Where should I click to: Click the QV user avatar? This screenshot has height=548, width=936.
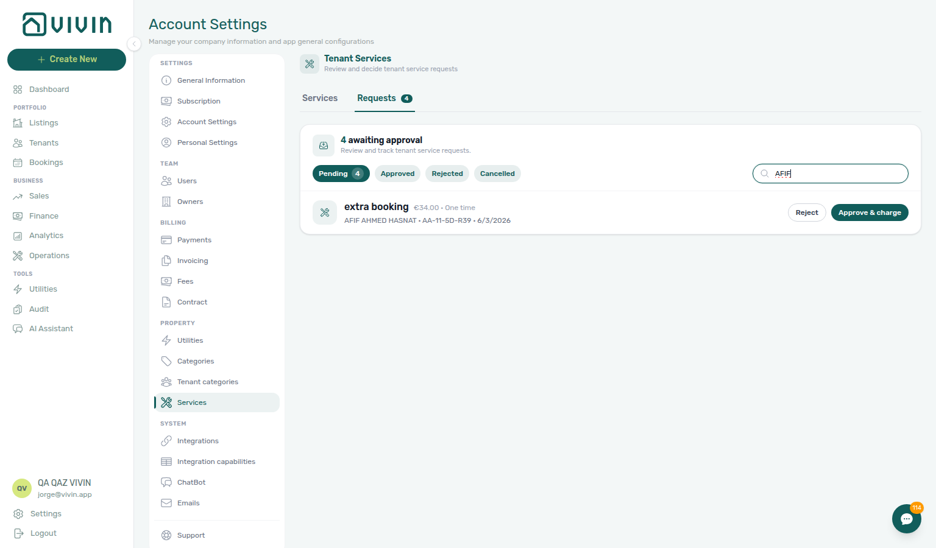22,488
